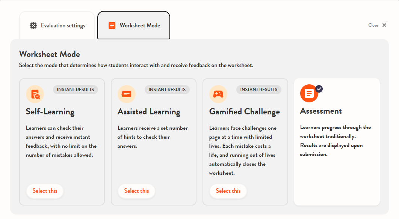Click the Close text link
399x219 pixels.
pyautogui.click(x=373, y=25)
